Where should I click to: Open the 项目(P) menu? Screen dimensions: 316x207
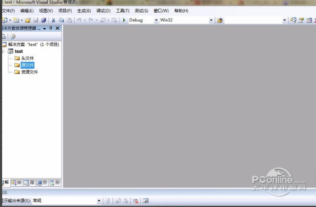tap(65, 11)
